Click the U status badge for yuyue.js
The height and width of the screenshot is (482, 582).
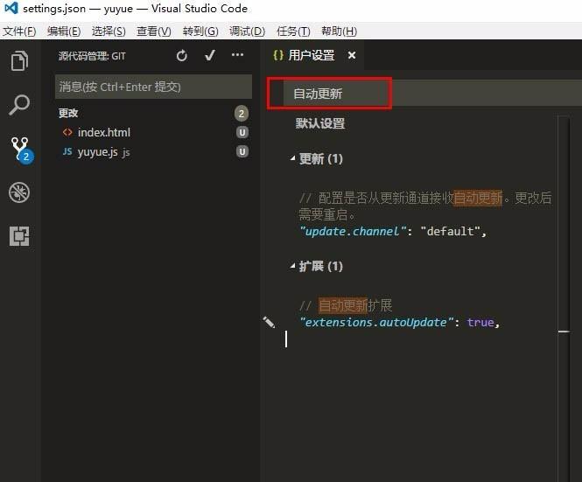[x=242, y=151]
